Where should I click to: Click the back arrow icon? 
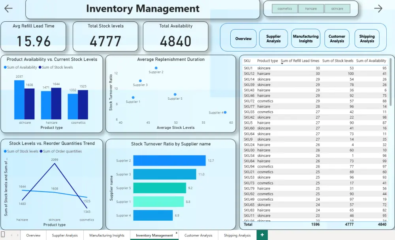tap(8, 8)
